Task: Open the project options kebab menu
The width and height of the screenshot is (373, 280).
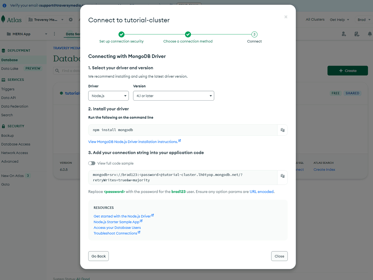Action: point(54,34)
